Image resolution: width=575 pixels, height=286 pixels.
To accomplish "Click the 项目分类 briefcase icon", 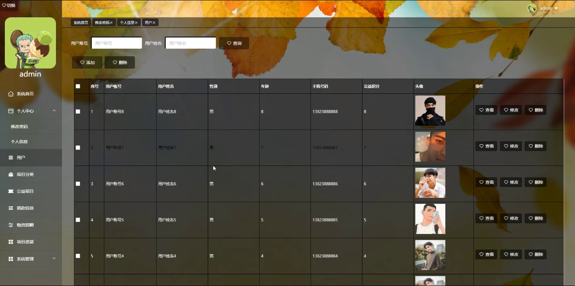I will [x=11, y=174].
